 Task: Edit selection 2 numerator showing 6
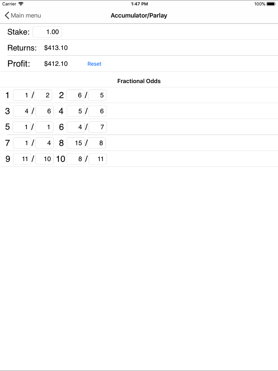[x=75, y=95]
